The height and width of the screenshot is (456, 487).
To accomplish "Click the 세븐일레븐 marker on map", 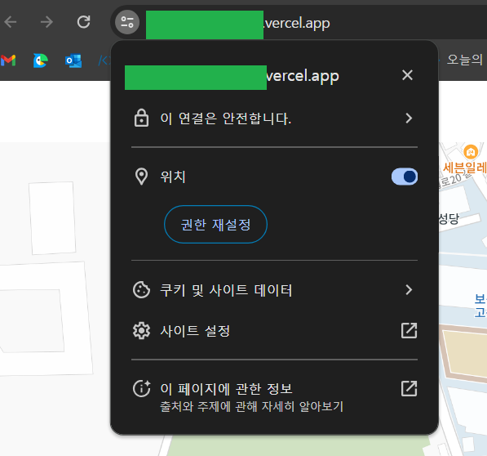I will [471, 152].
